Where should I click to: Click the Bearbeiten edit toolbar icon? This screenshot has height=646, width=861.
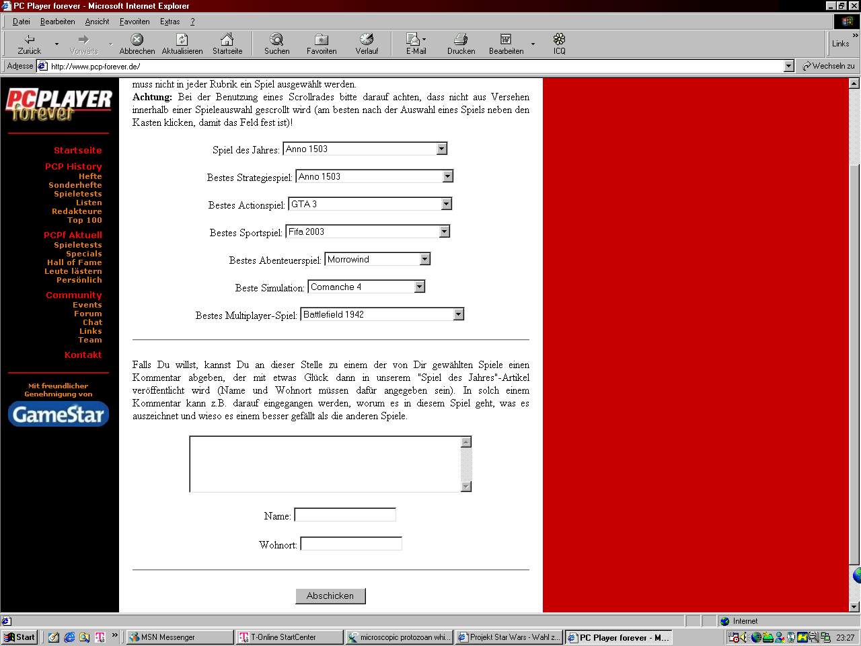(x=506, y=44)
